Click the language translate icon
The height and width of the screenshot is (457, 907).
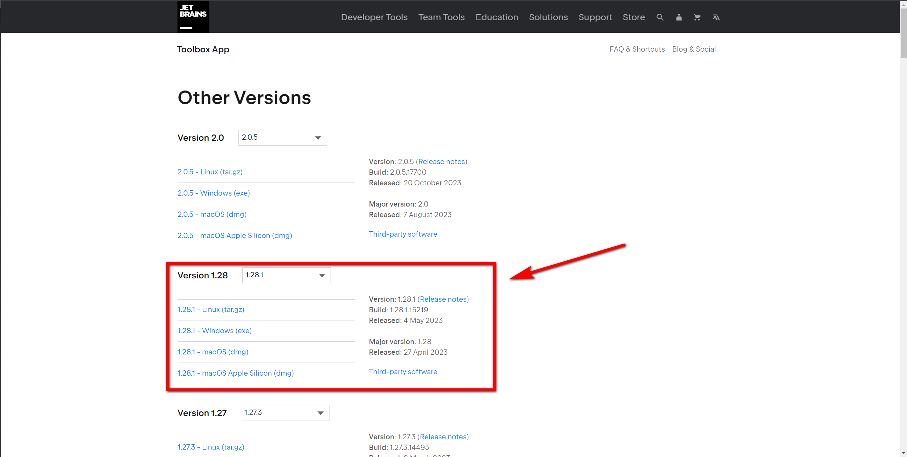point(716,17)
